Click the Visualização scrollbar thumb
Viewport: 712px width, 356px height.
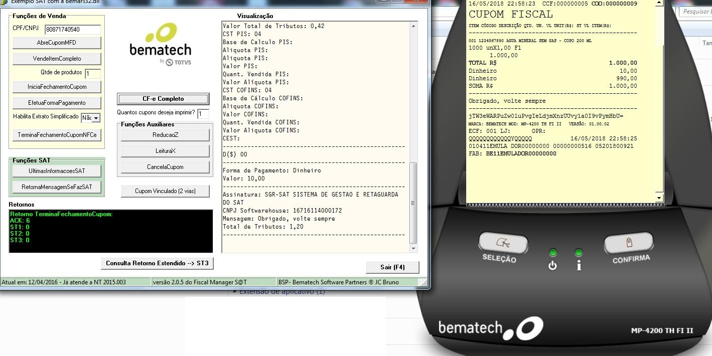click(x=413, y=203)
